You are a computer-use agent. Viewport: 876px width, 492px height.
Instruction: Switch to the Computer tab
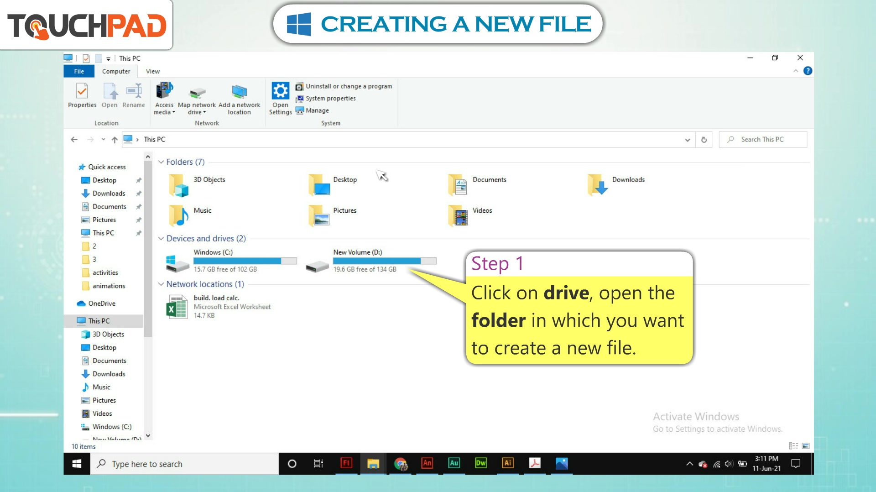pyautogui.click(x=116, y=71)
